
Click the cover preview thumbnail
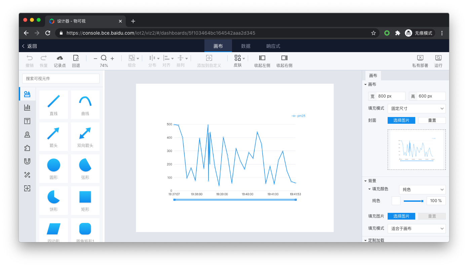(x=417, y=150)
